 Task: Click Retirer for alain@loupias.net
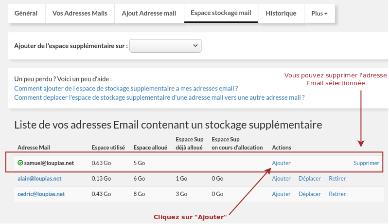[x=337, y=179]
